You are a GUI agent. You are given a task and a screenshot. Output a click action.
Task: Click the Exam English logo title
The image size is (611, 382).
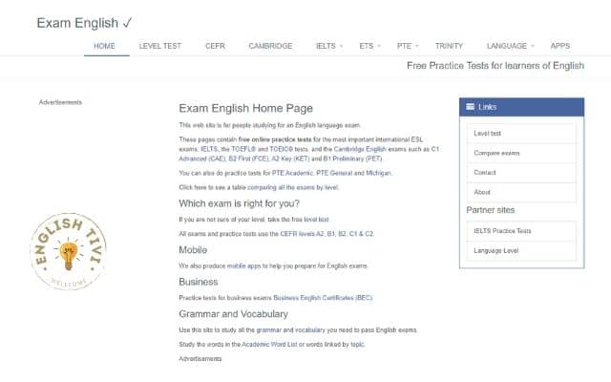point(85,23)
